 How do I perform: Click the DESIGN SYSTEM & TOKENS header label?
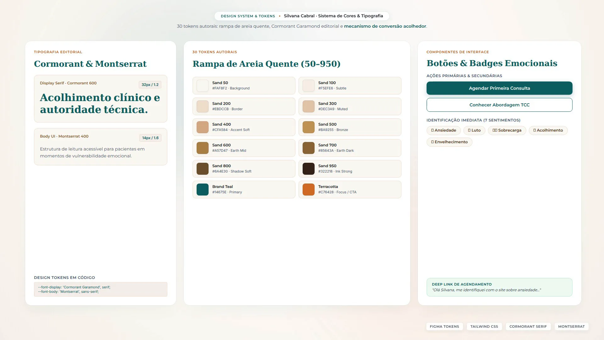(248, 16)
